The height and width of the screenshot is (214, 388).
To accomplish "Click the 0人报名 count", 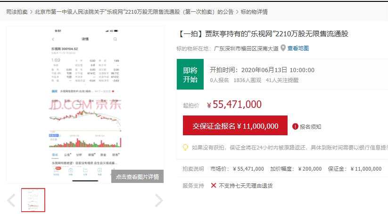I will (x=219, y=80).
